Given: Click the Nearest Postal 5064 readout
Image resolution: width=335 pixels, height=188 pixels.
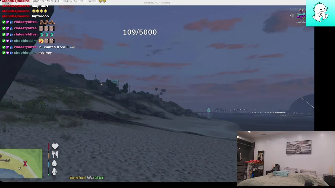Looking at the screenshot, I should [x=87, y=178].
